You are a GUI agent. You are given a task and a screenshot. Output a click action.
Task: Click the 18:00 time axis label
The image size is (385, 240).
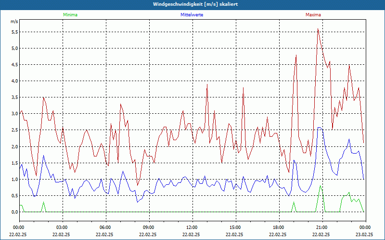(x=279, y=228)
